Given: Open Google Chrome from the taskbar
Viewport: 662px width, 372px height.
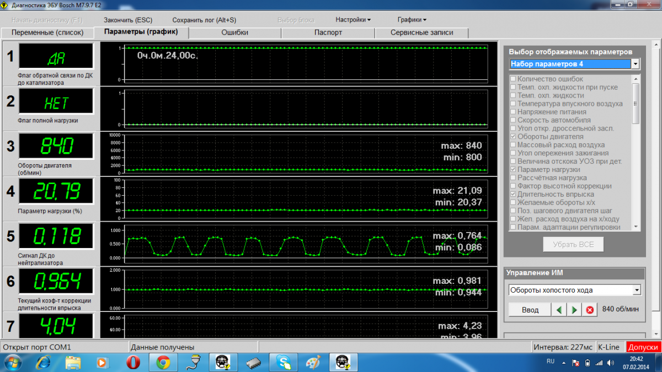Looking at the screenshot, I should (162, 362).
